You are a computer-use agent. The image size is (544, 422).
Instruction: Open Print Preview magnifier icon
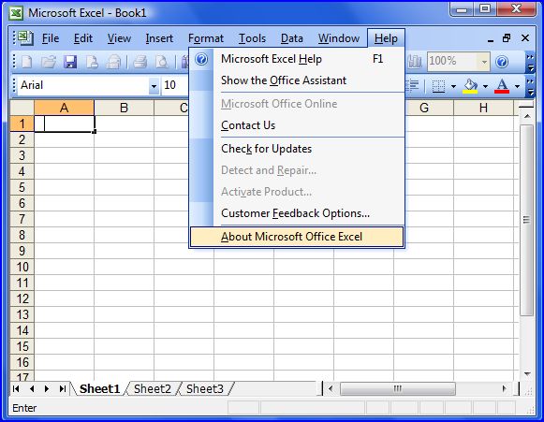[x=162, y=62]
